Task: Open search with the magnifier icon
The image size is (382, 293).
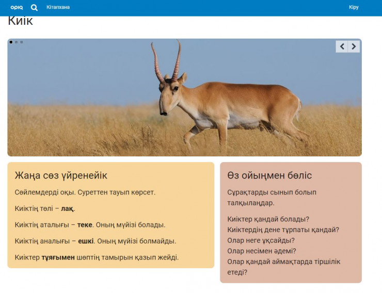Action: tap(34, 7)
